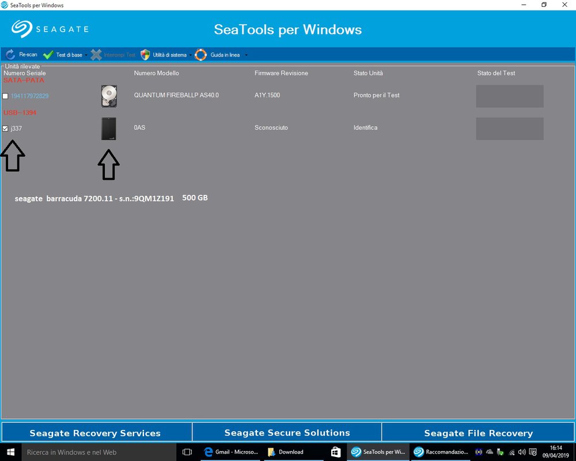Click the Guida in linea lifebuoy icon
The height and width of the screenshot is (461, 576).
coord(200,55)
